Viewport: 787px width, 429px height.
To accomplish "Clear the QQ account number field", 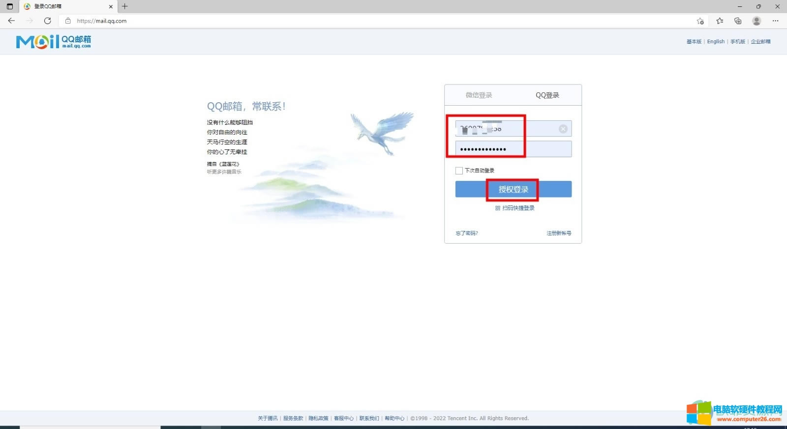I will click(563, 129).
